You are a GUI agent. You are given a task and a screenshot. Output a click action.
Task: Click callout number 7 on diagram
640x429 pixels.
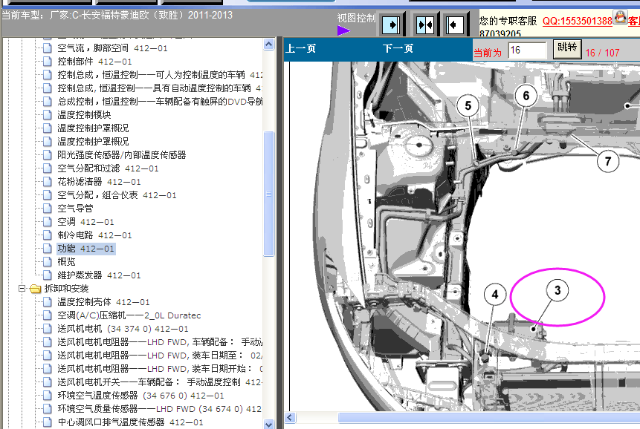click(x=608, y=161)
